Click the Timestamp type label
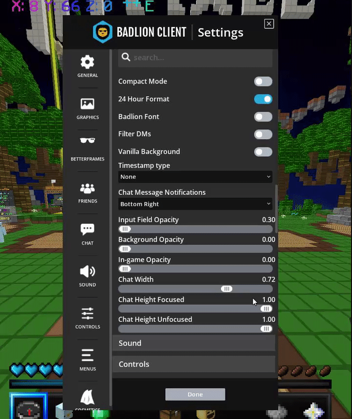The height and width of the screenshot is (419, 352). [144, 166]
